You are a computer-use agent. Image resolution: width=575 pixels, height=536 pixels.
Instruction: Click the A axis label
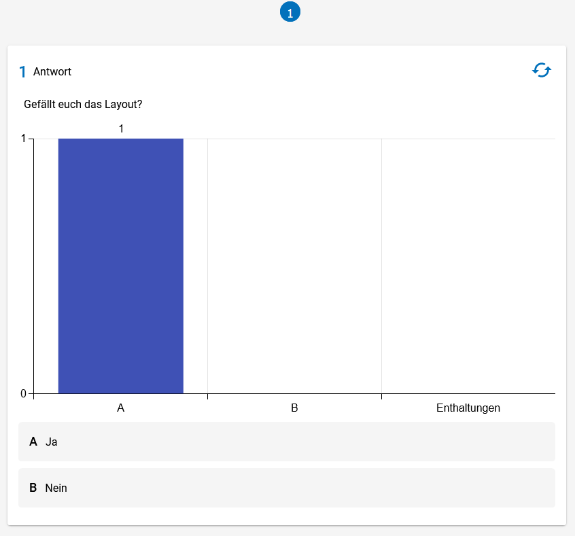(x=121, y=408)
